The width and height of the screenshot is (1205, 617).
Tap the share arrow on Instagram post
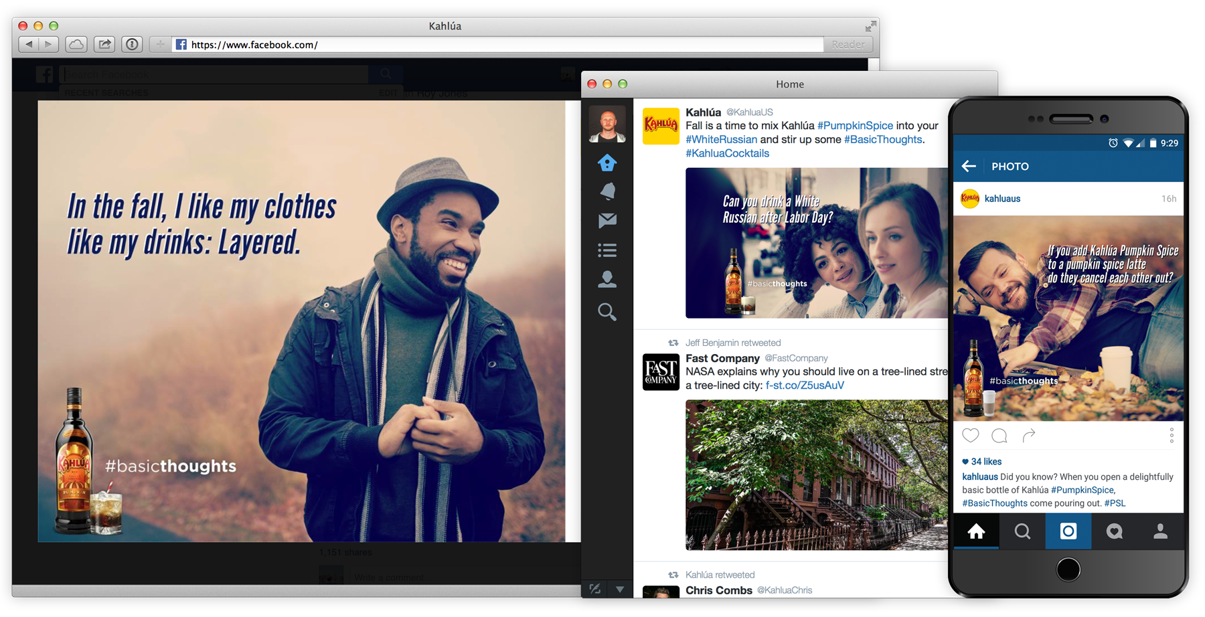pyautogui.click(x=1029, y=436)
